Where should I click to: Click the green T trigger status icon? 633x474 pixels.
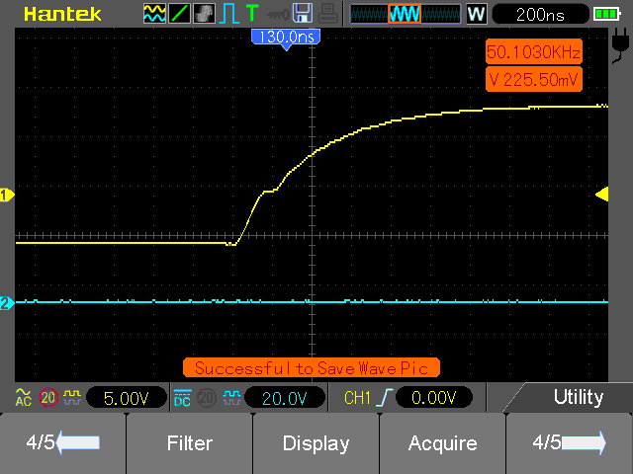252,13
